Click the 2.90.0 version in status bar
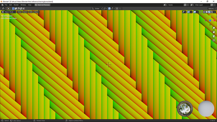 click(x=212, y=121)
